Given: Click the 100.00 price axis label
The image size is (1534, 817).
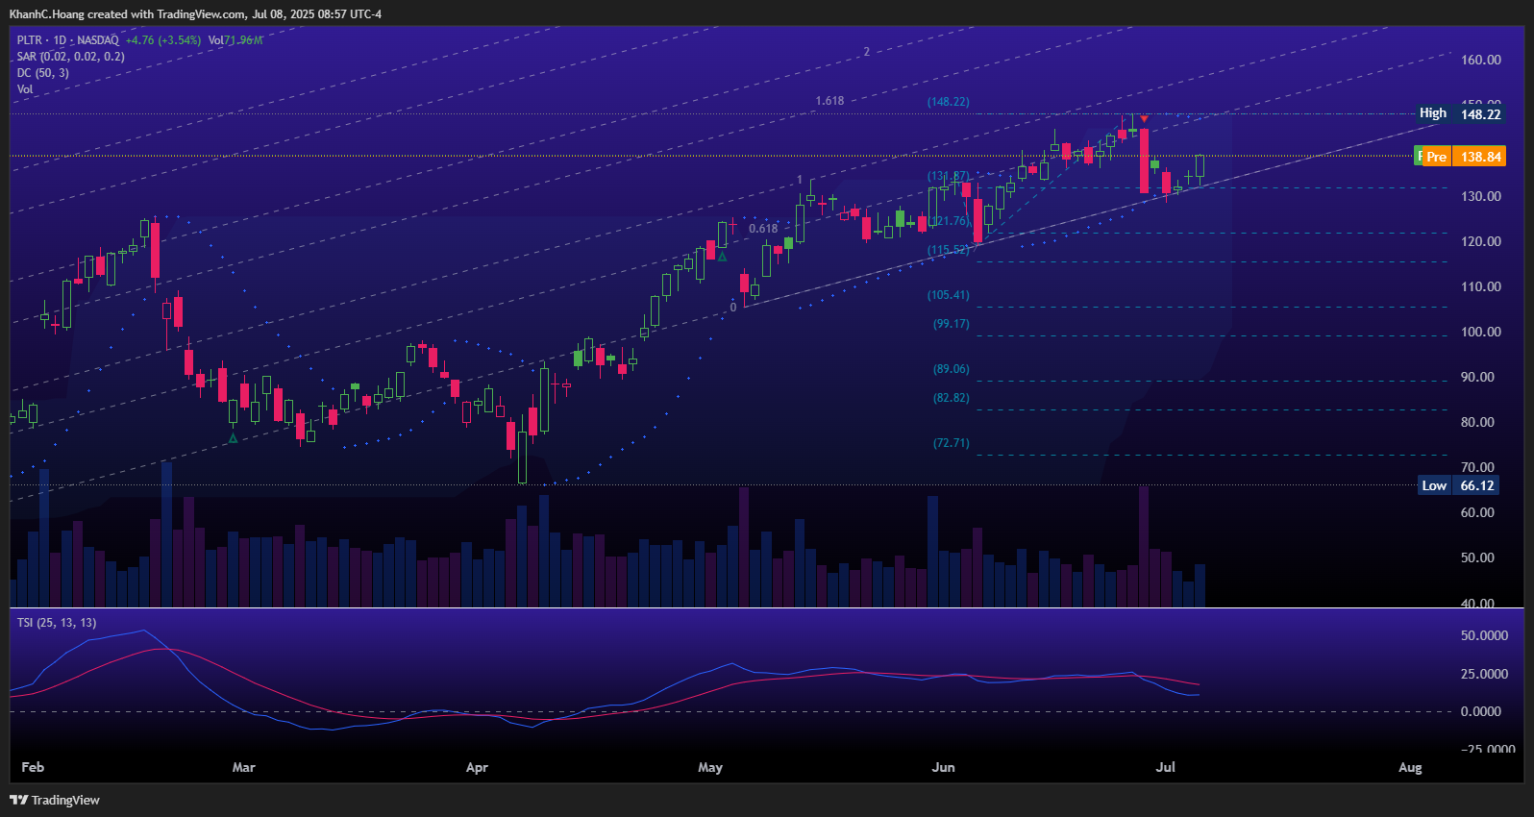Looking at the screenshot, I should coord(1481,332).
